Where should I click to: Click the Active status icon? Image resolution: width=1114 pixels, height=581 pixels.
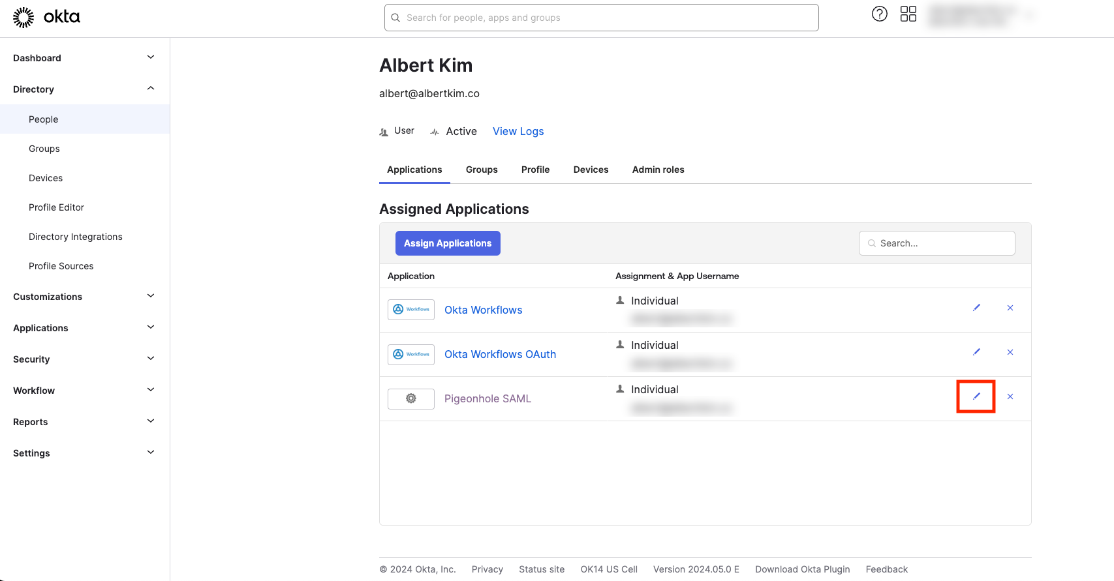pos(435,132)
